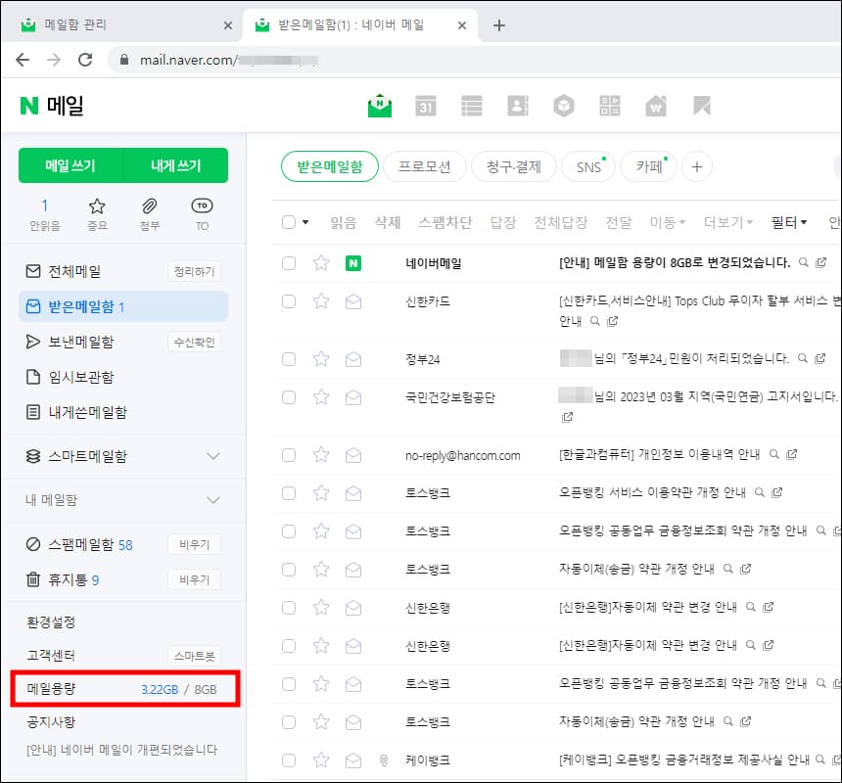Open a new browser tab
Image resolution: width=842 pixels, height=783 pixels.
pos(499,25)
